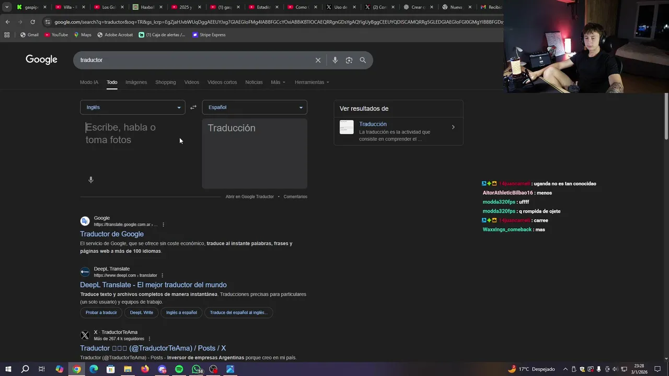This screenshot has height=376, width=669.
Task: Clear the Google search box text
Action: 318,60
